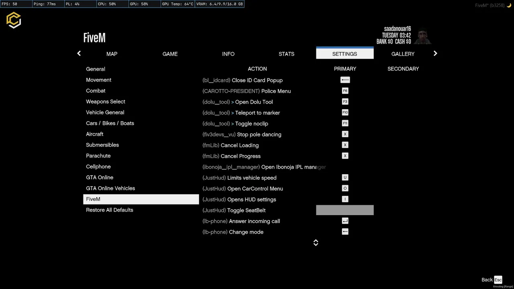Click F6 key binding for Police Menu

pyautogui.click(x=345, y=91)
